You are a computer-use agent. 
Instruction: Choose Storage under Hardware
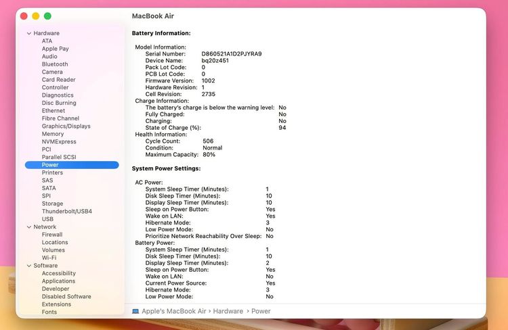click(x=52, y=204)
